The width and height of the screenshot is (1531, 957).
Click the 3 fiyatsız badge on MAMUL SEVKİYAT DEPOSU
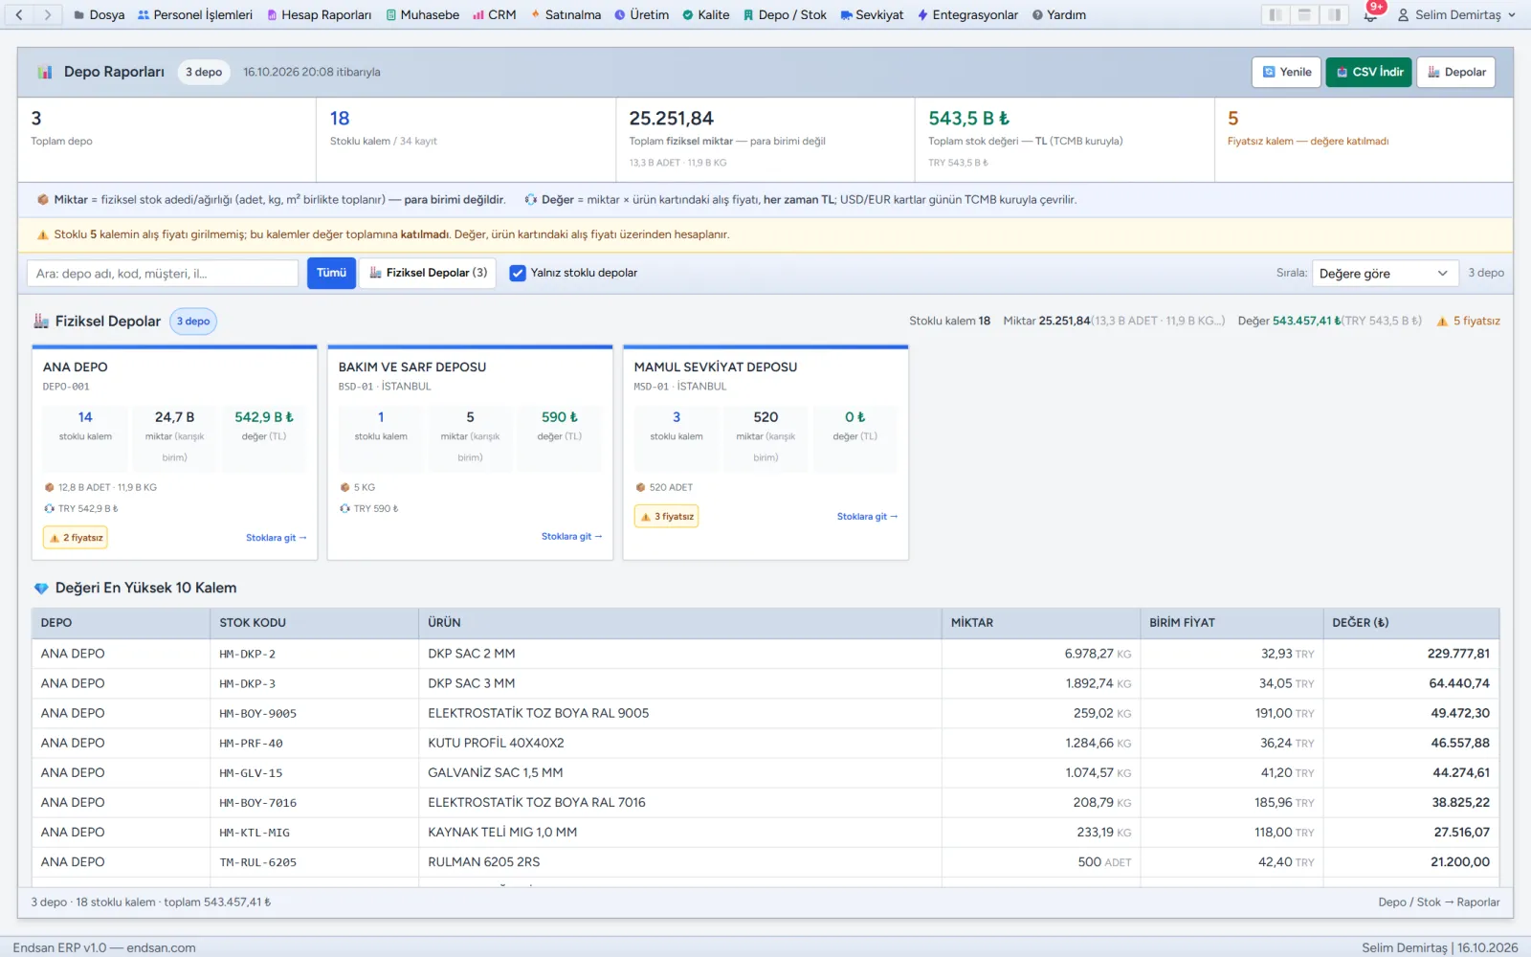[667, 517]
